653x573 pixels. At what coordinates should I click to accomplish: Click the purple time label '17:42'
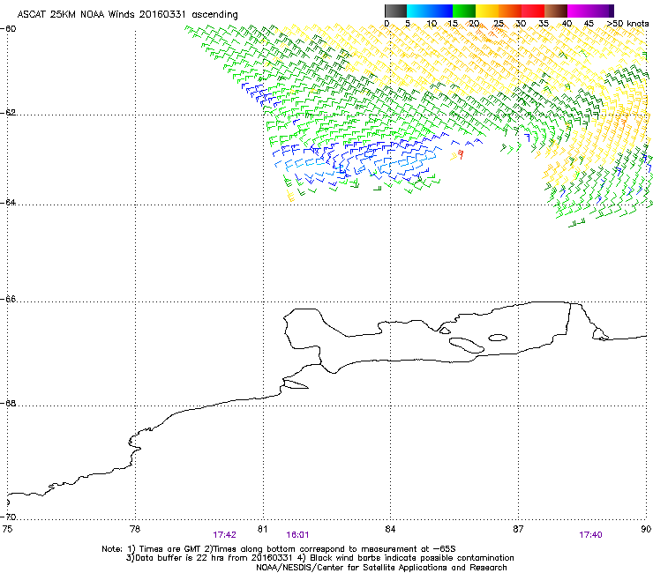(x=224, y=535)
